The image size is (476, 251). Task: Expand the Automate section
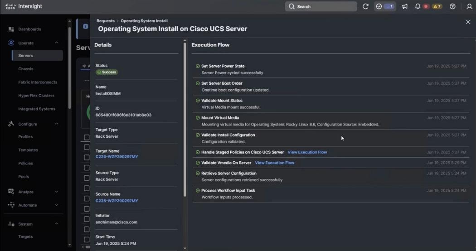click(x=56, y=205)
